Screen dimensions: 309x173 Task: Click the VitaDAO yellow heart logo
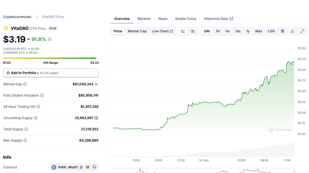point(6,28)
